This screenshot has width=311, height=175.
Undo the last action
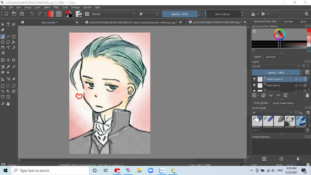point(32,14)
